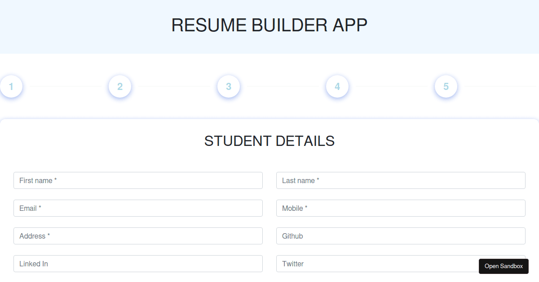The height and width of the screenshot is (282, 539).
Task: Click the STUDENT DETAILS heading
Action: [x=269, y=141]
